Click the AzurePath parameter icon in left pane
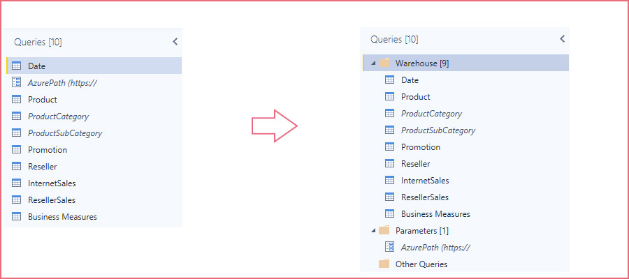This screenshot has height=279, width=629. pos(17,82)
